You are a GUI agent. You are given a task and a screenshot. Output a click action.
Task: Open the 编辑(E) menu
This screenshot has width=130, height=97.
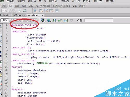click(21, 1)
